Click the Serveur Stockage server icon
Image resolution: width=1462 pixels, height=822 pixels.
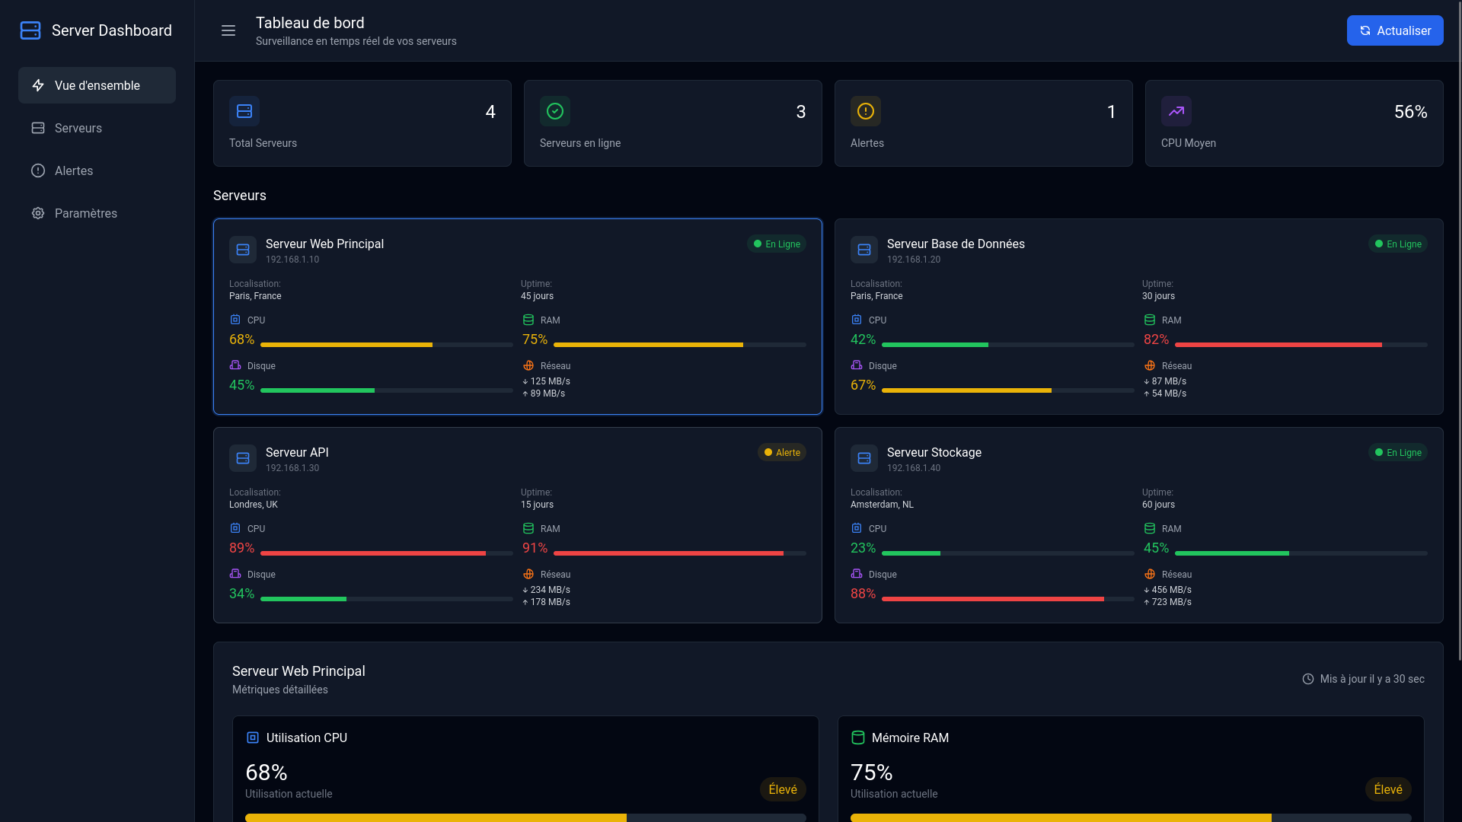pos(864,458)
